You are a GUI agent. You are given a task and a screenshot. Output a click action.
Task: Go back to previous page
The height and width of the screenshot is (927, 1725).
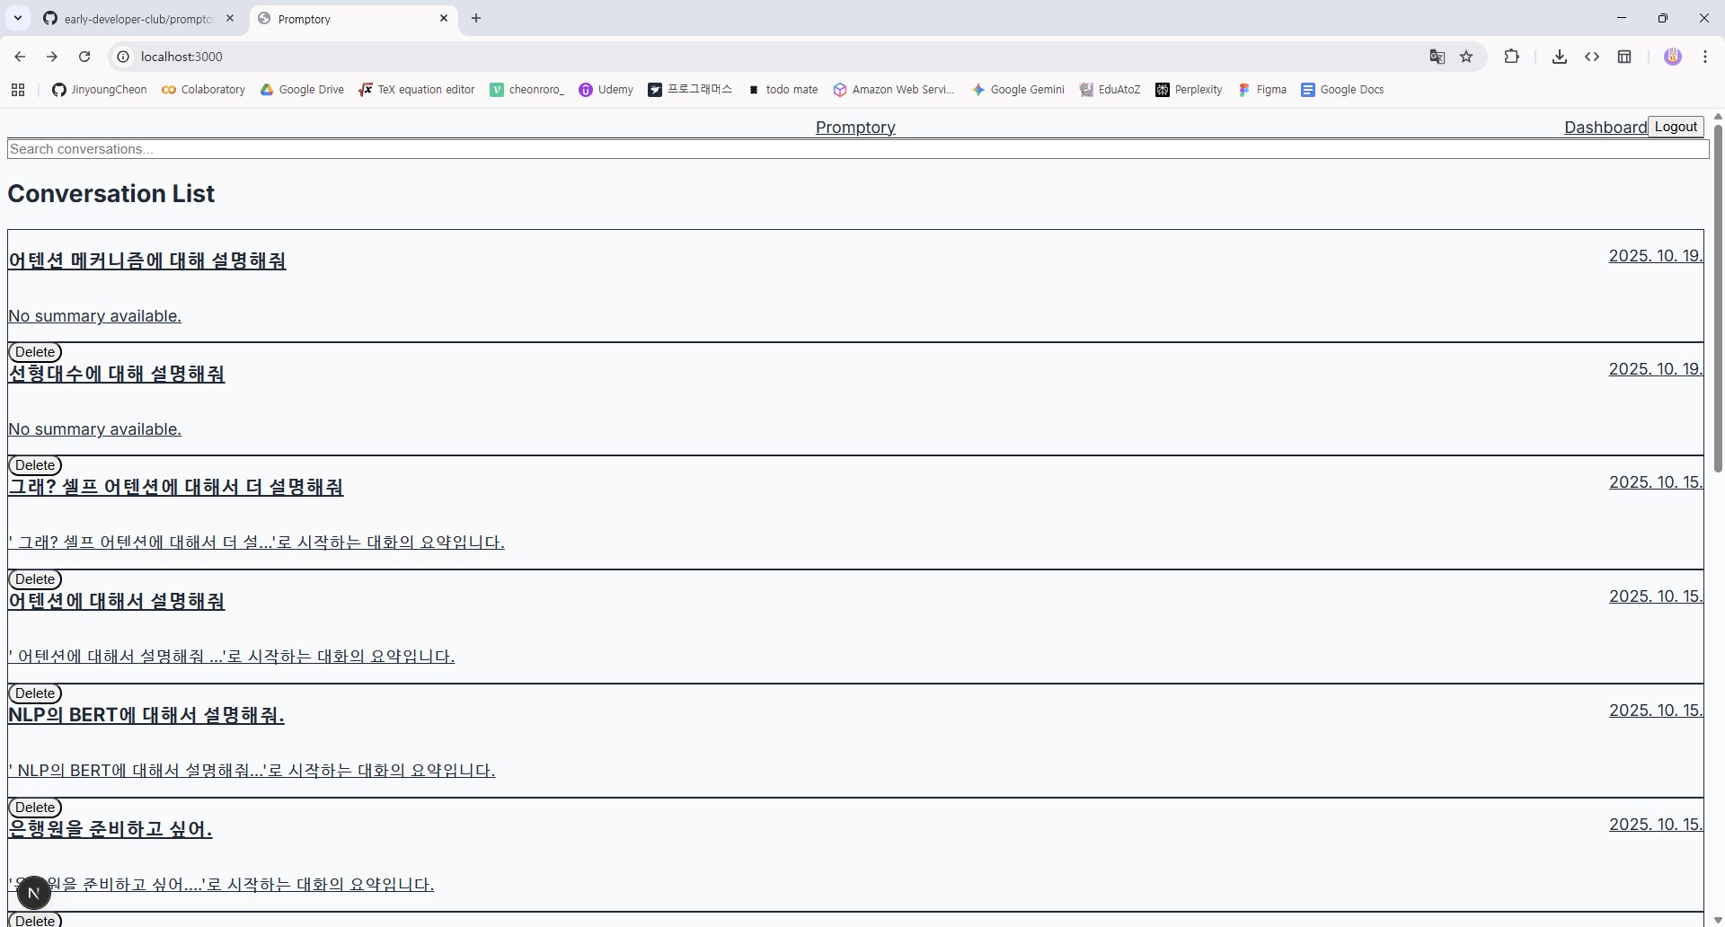20,57
